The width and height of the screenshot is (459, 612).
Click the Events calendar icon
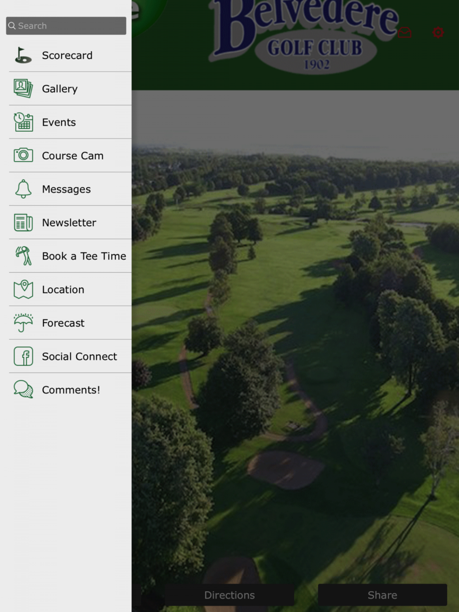(23, 122)
